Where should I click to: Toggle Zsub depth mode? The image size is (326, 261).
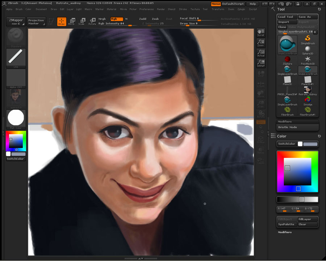pos(155,19)
